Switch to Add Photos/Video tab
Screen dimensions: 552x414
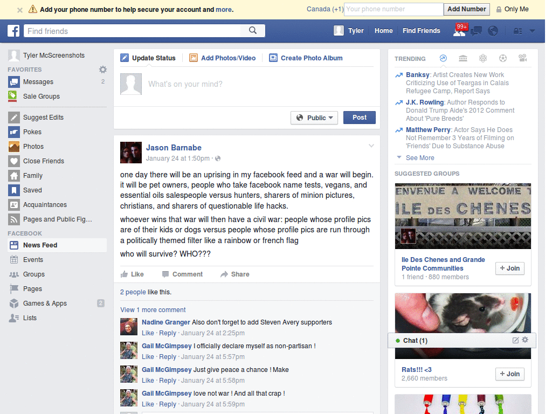(x=223, y=58)
